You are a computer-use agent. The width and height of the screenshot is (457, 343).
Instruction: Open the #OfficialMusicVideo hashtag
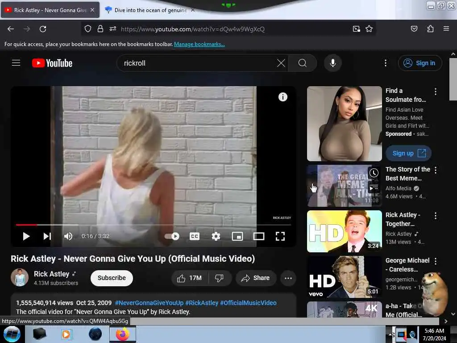(248, 303)
